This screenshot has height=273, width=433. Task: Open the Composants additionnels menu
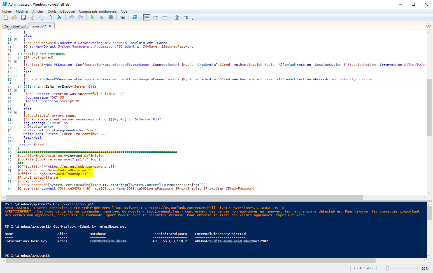[98, 11]
